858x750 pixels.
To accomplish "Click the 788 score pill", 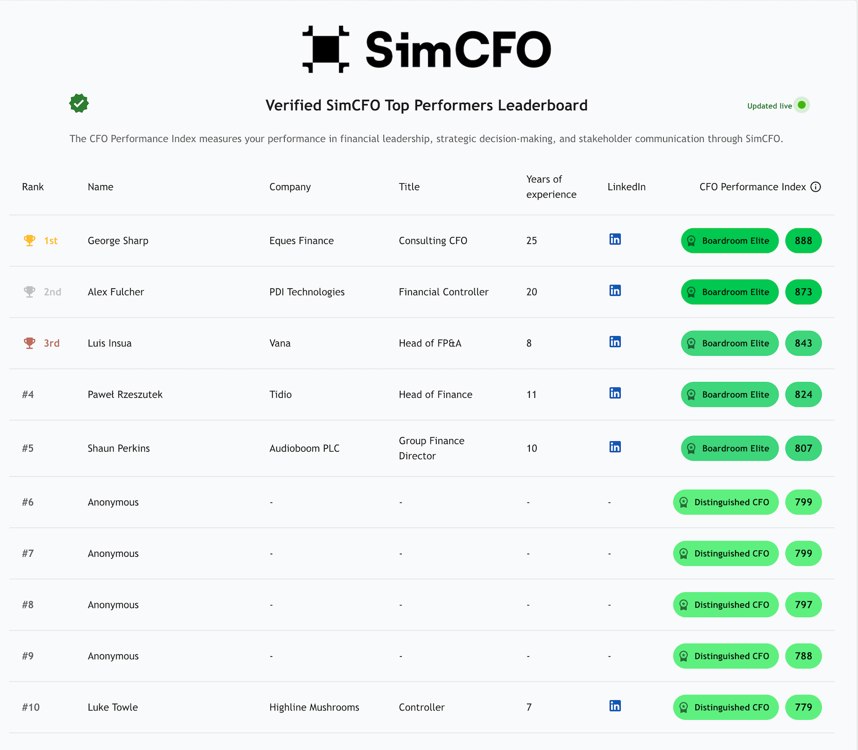I will 804,657.
